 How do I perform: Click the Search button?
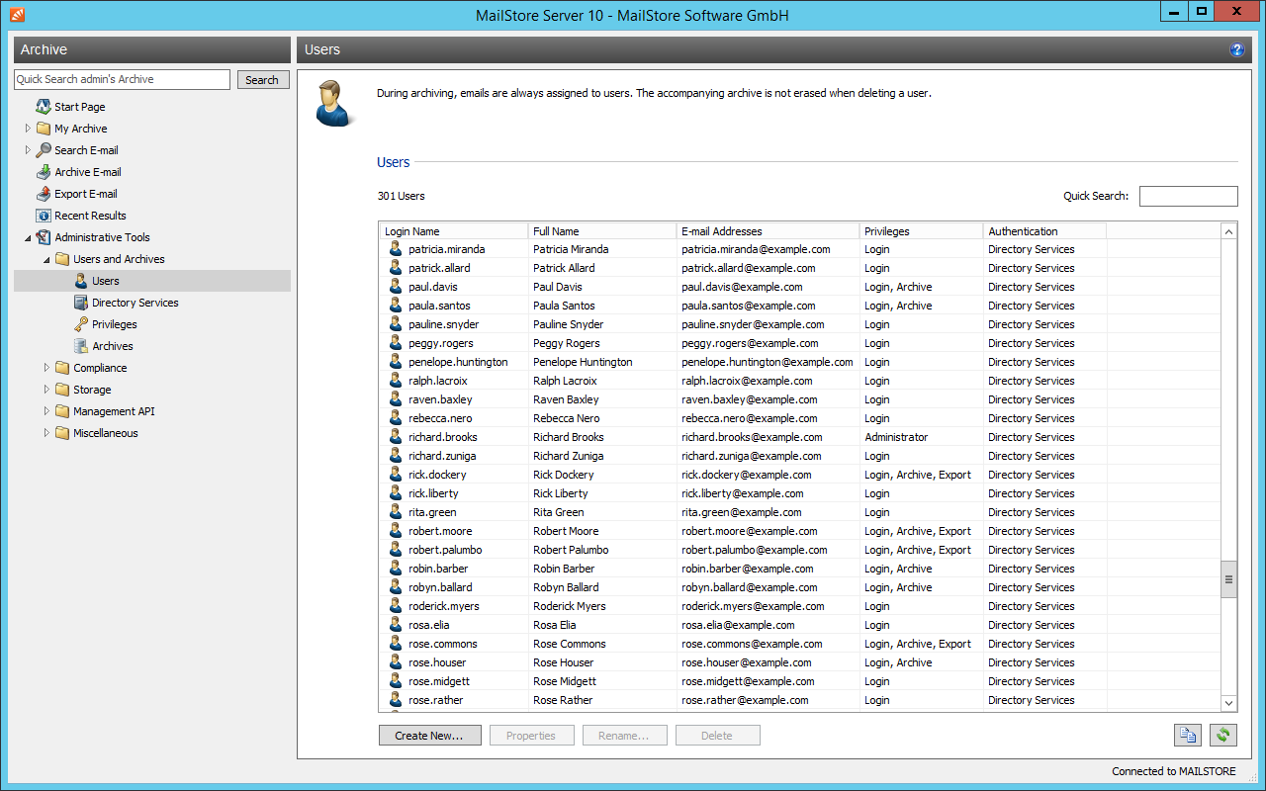[x=263, y=80]
